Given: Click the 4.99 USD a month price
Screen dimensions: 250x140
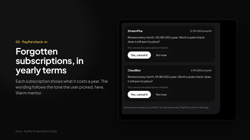Looking at the screenshot, I should 201,70.
